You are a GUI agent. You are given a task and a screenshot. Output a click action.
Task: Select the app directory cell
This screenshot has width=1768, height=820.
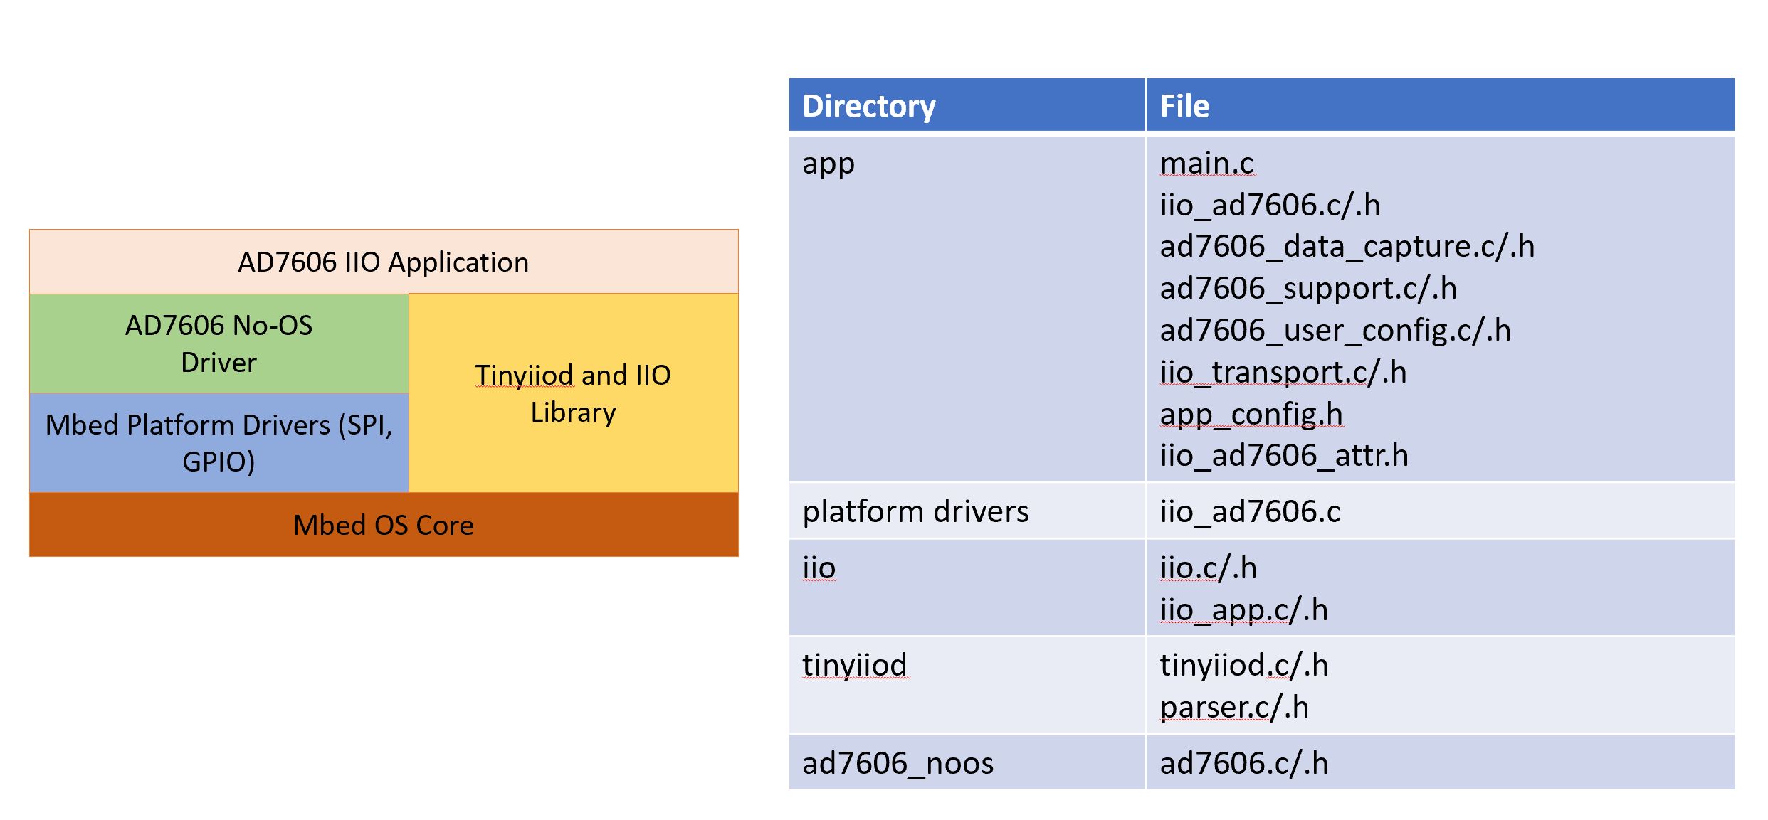click(x=967, y=308)
